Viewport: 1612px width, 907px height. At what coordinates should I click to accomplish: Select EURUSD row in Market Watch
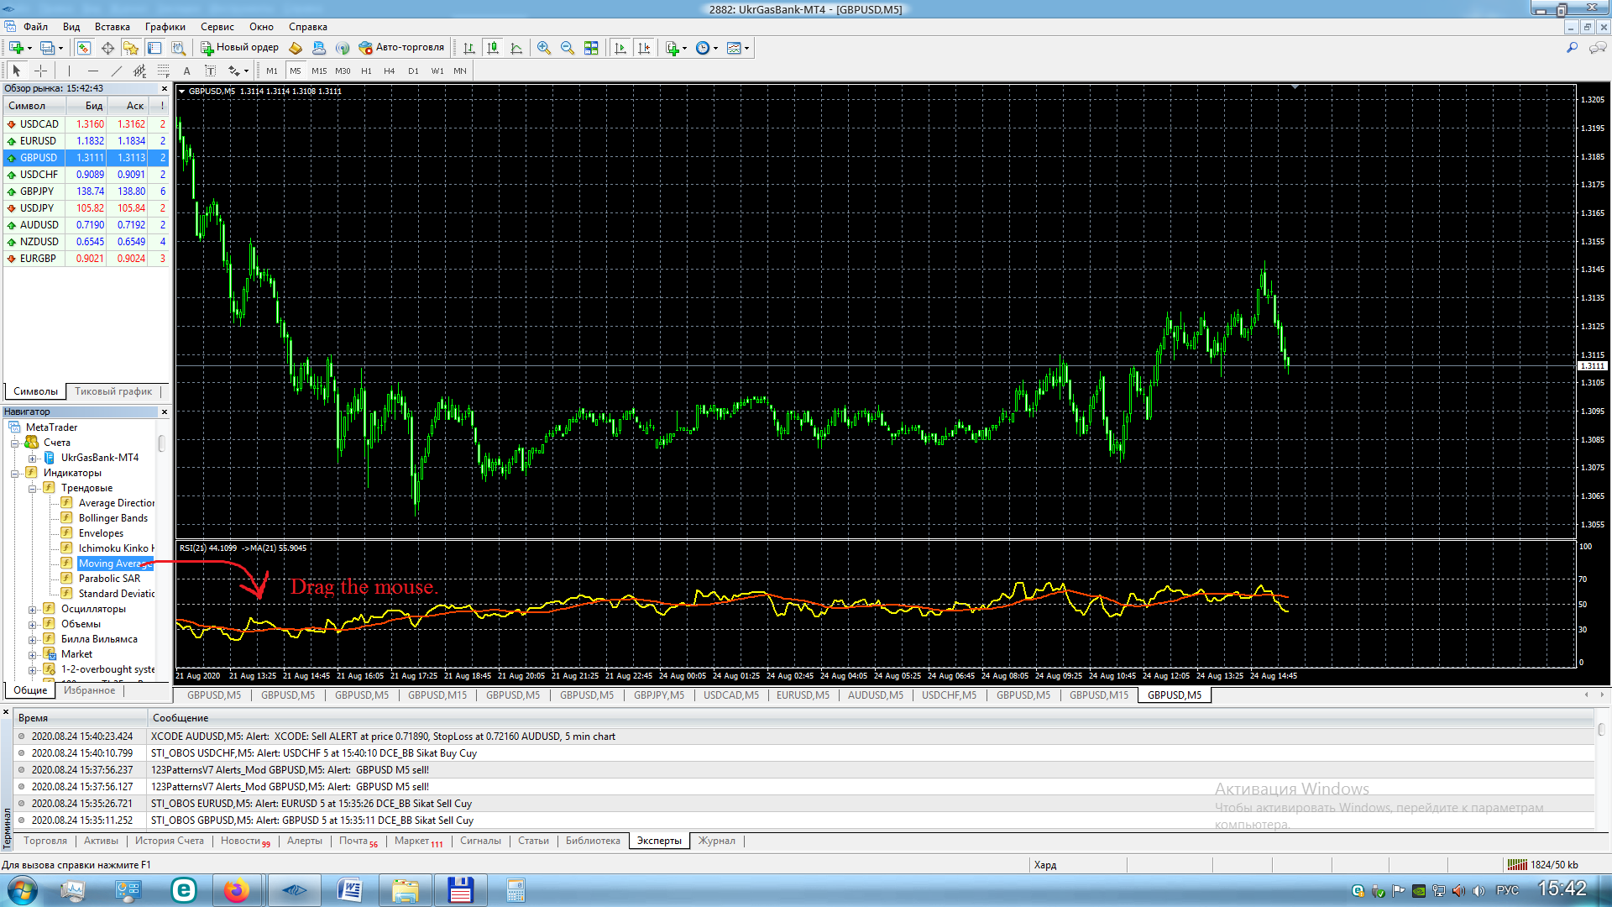click(39, 141)
